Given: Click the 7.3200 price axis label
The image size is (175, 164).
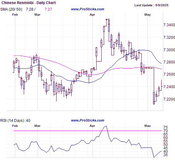Looking at the screenshot, I should click(x=169, y=37).
